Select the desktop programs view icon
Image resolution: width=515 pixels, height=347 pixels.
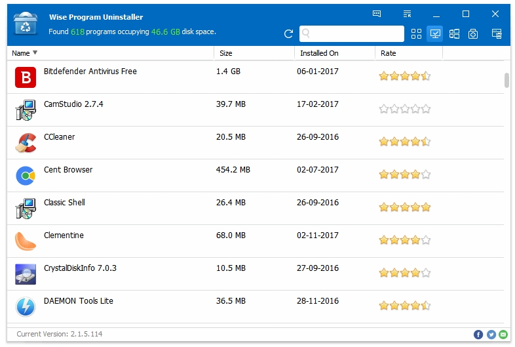[x=435, y=33]
